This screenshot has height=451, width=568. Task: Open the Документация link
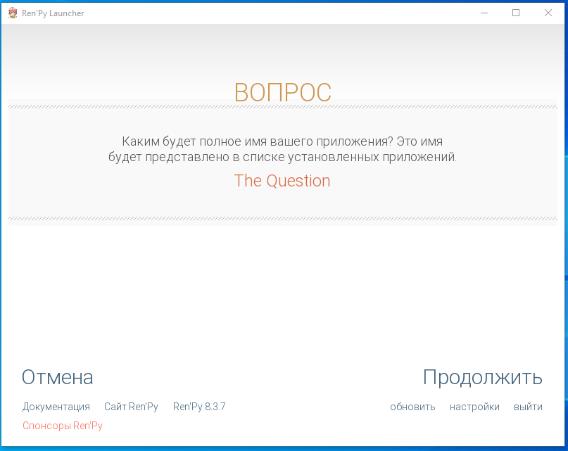56,407
